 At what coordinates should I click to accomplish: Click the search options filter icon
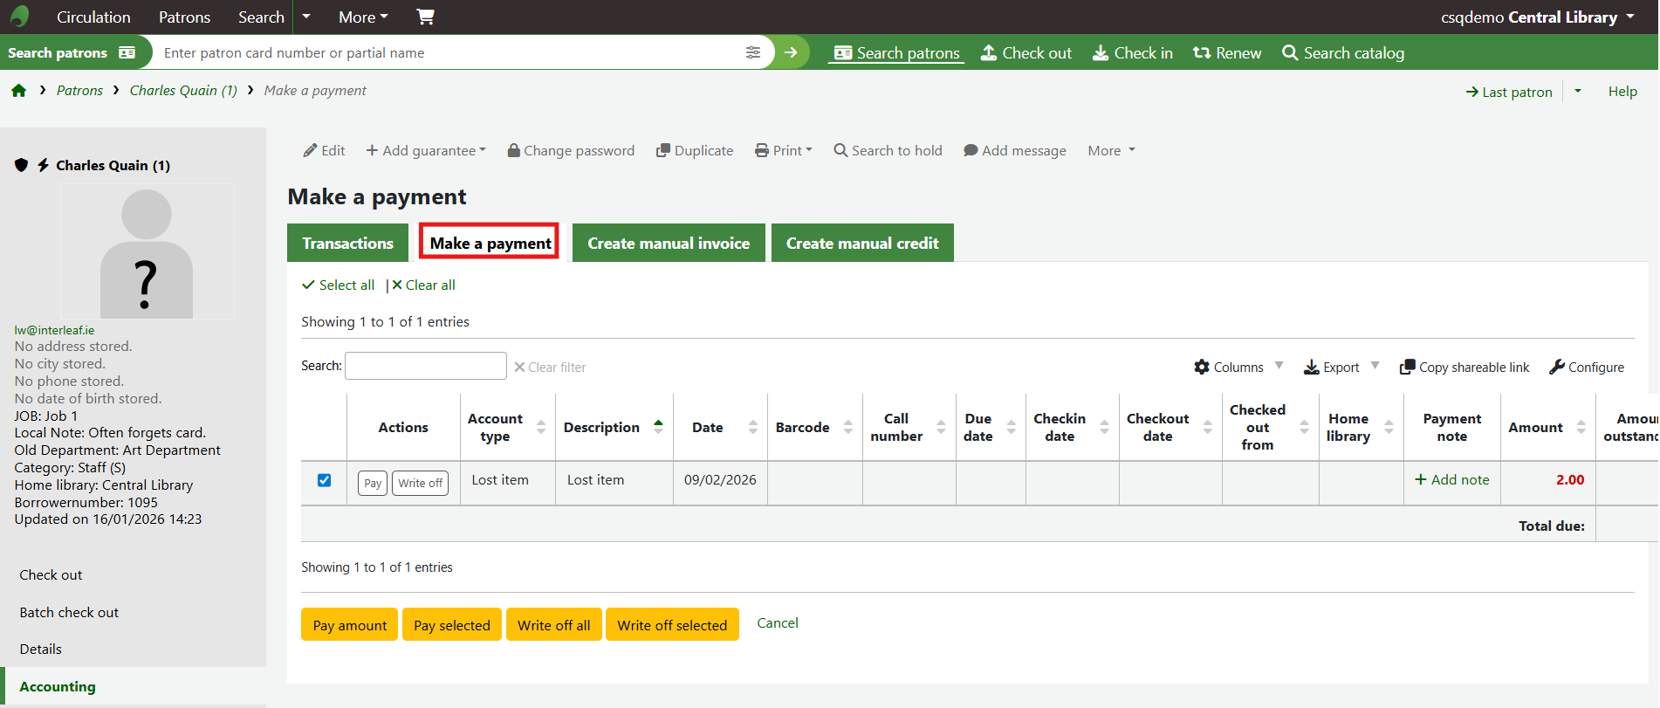[753, 52]
